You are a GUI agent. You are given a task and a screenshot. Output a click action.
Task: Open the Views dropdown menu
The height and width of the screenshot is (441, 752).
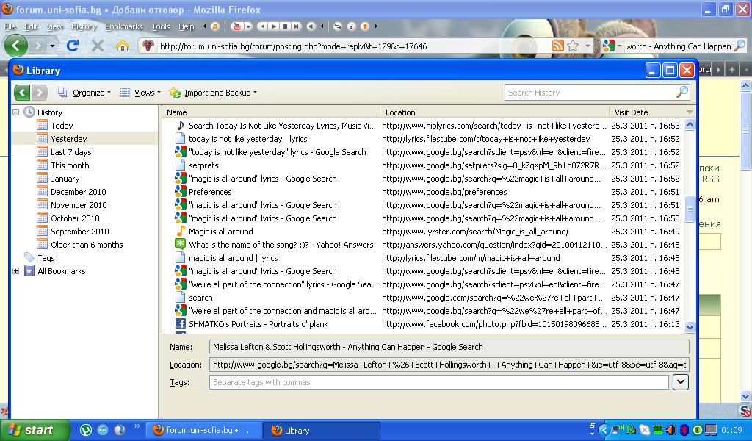tap(140, 93)
